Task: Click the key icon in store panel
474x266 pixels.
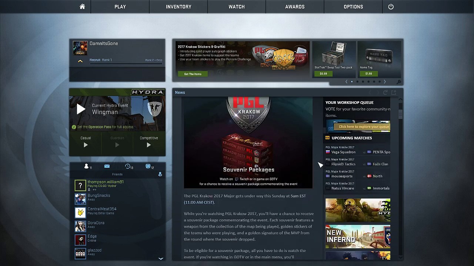Action: click(x=398, y=82)
